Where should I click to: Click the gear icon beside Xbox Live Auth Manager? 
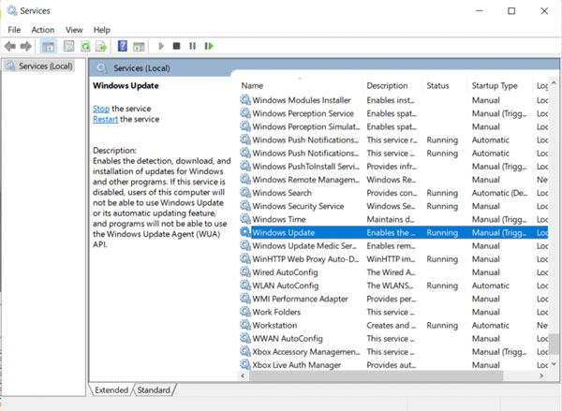[245, 365]
